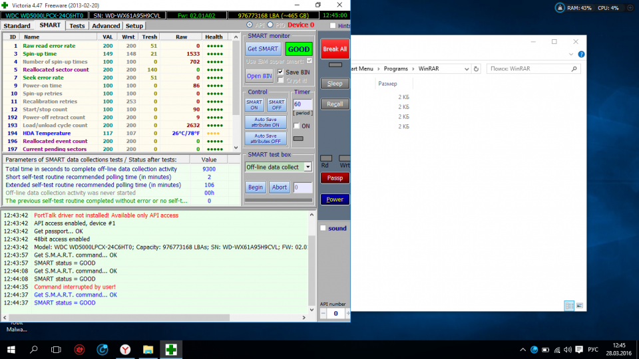Screen dimensions: 639x359
Task: Click the taskbar search magnifier icon
Action: tap(33, 349)
